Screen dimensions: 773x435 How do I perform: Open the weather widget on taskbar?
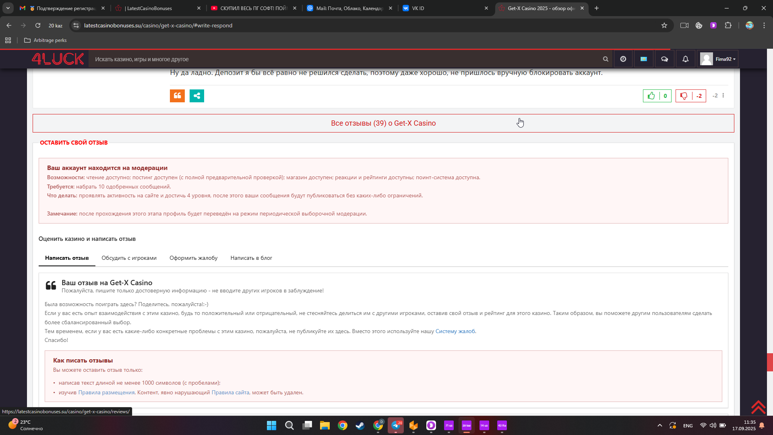click(25, 425)
